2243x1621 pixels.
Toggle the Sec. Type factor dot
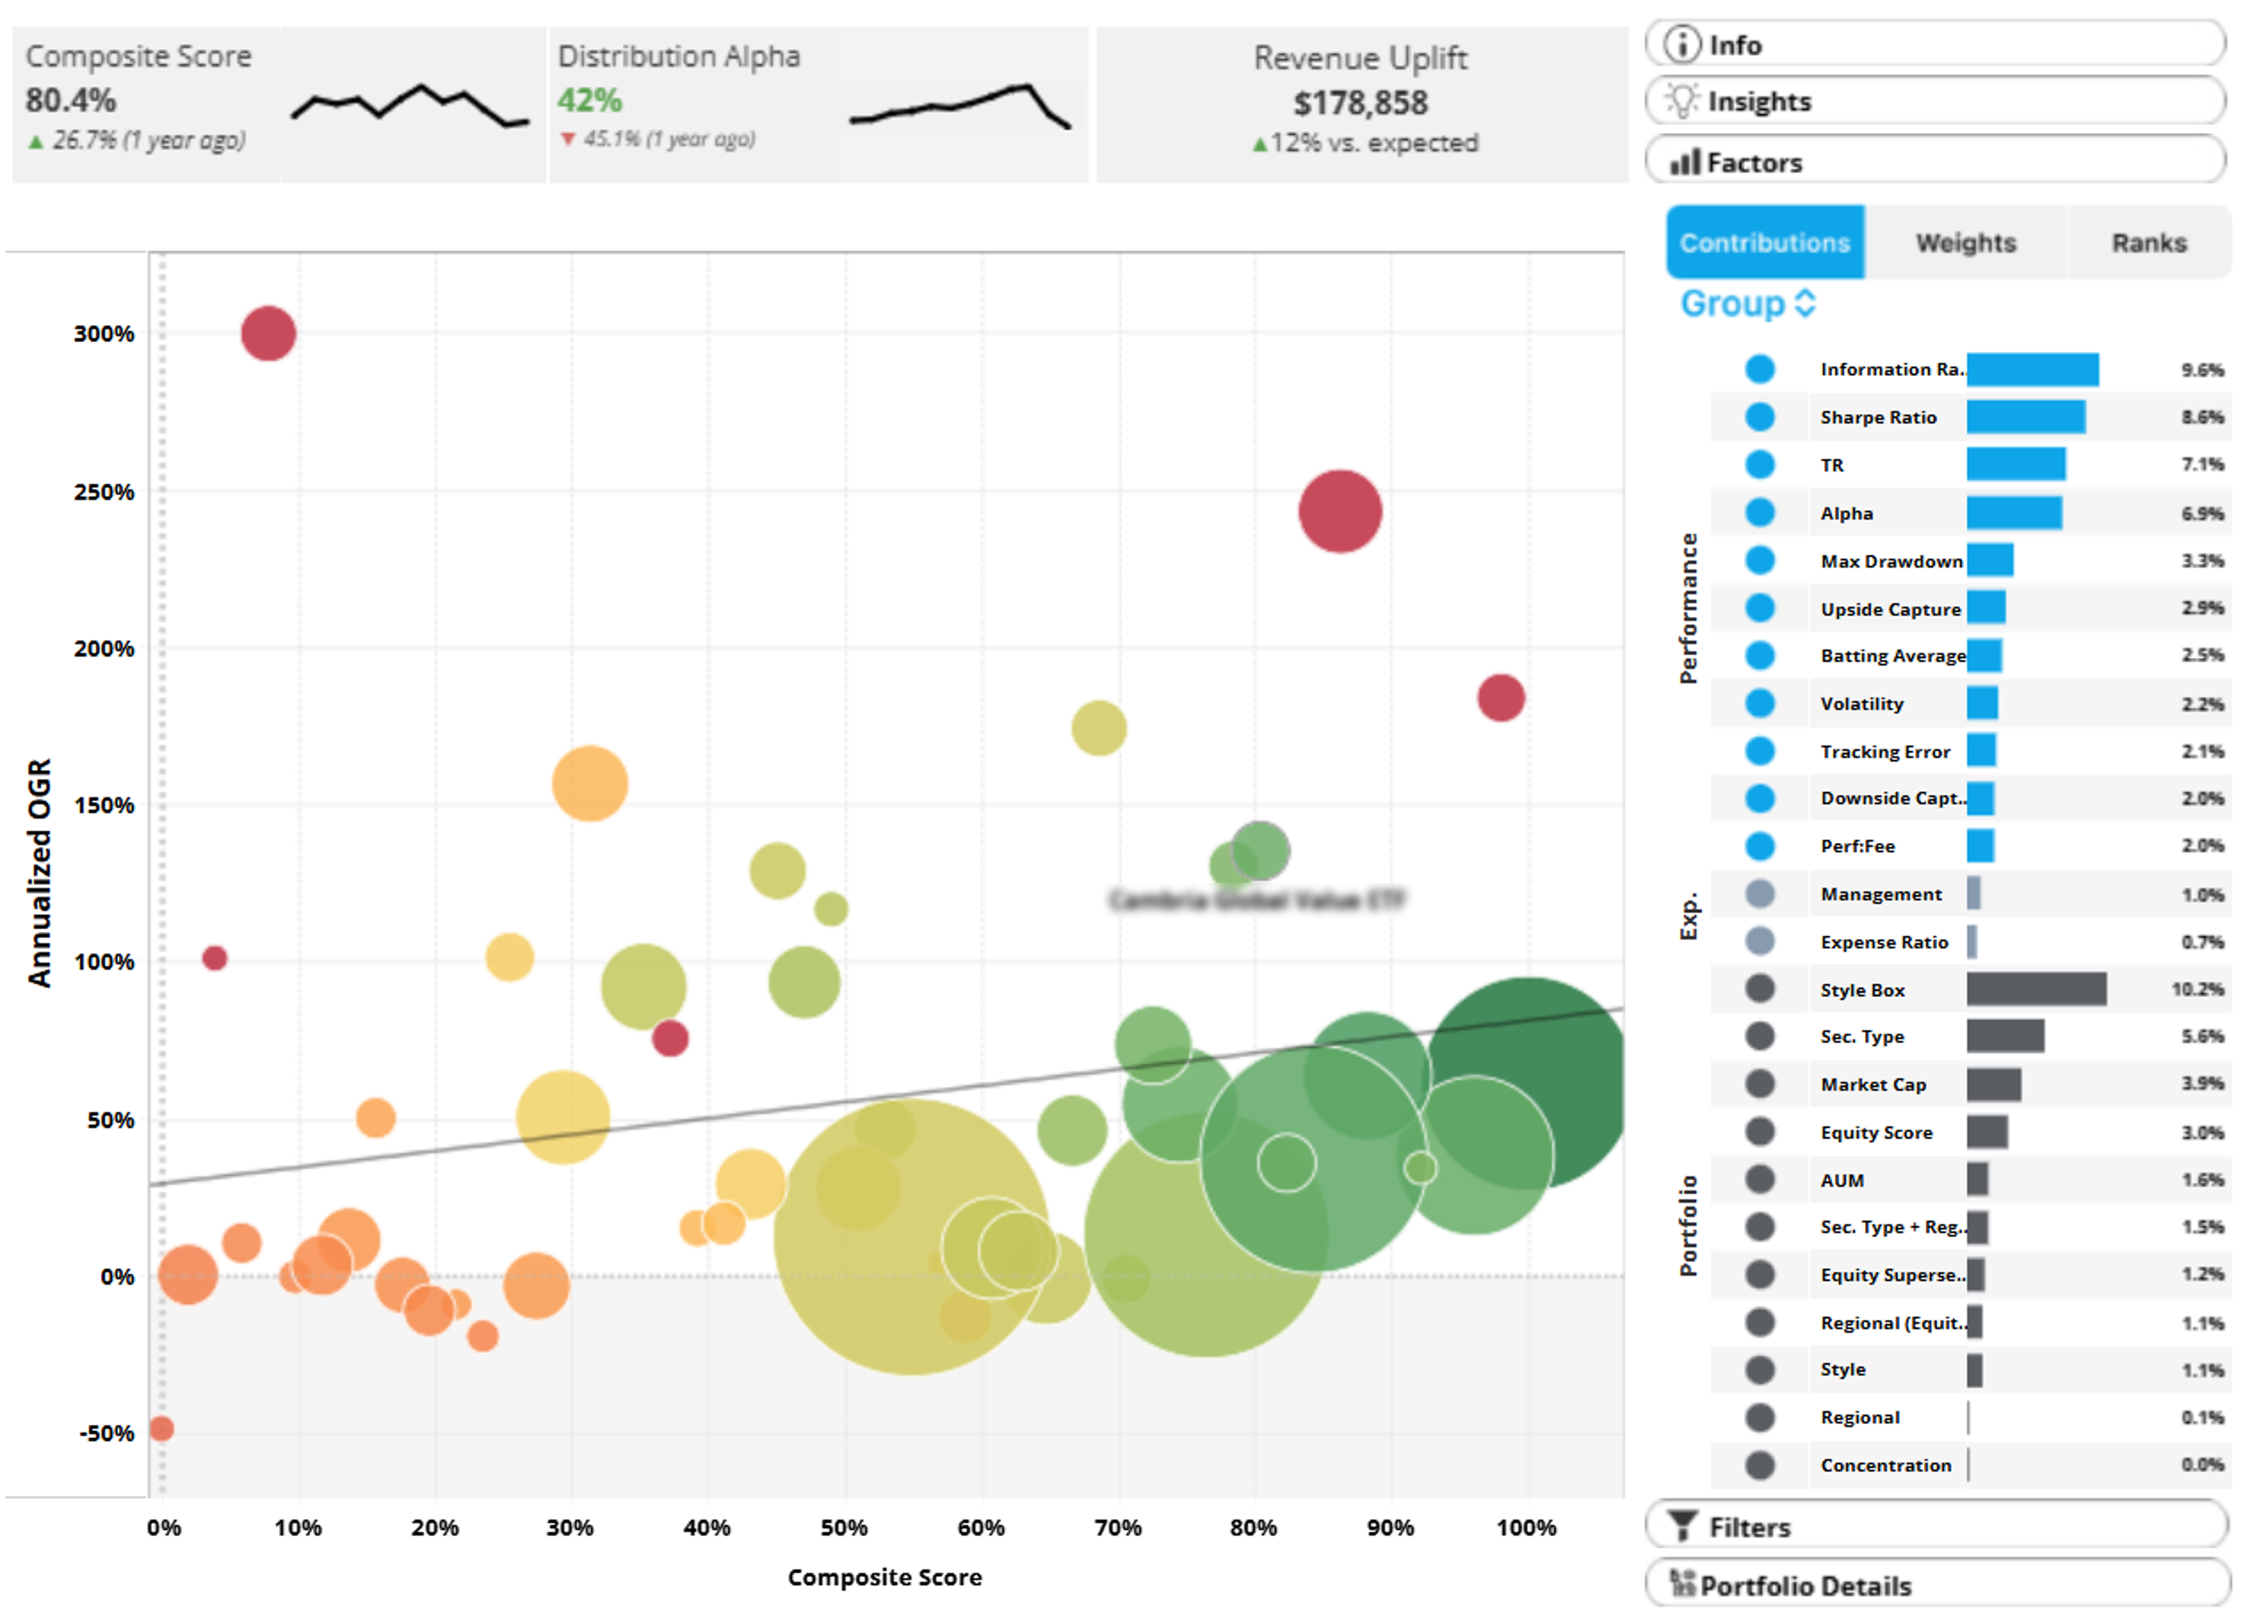1760,1035
